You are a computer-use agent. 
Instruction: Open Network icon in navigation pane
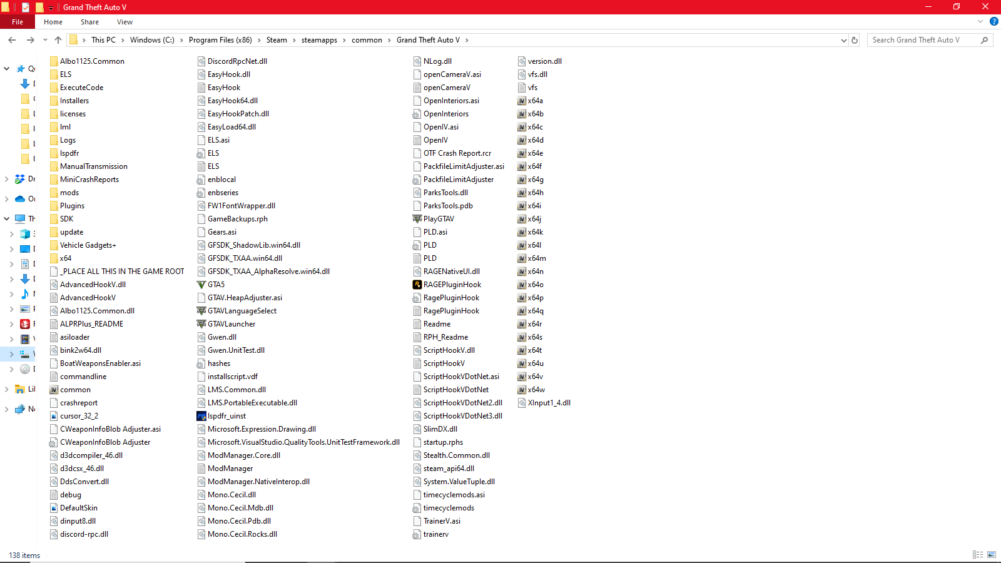[20, 409]
